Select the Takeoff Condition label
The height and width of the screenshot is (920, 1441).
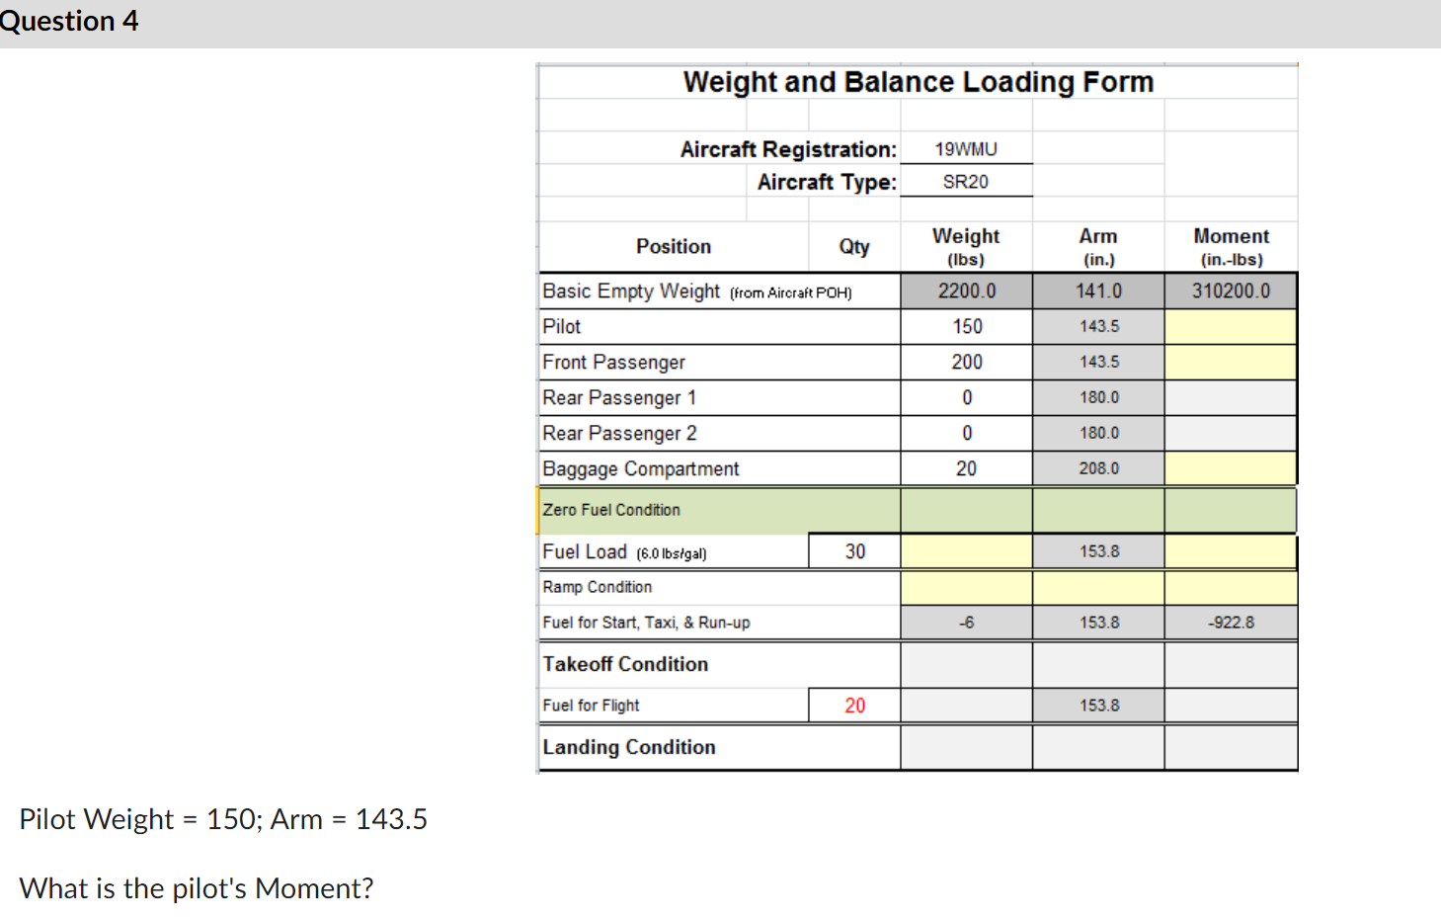[624, 664]
